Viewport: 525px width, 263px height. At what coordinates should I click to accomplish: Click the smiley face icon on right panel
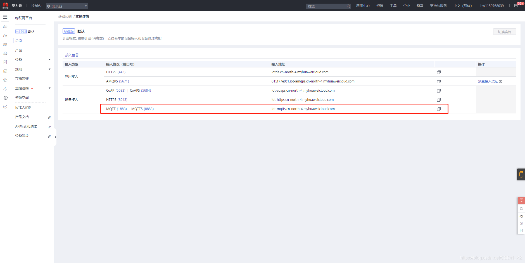click(521, 209)
